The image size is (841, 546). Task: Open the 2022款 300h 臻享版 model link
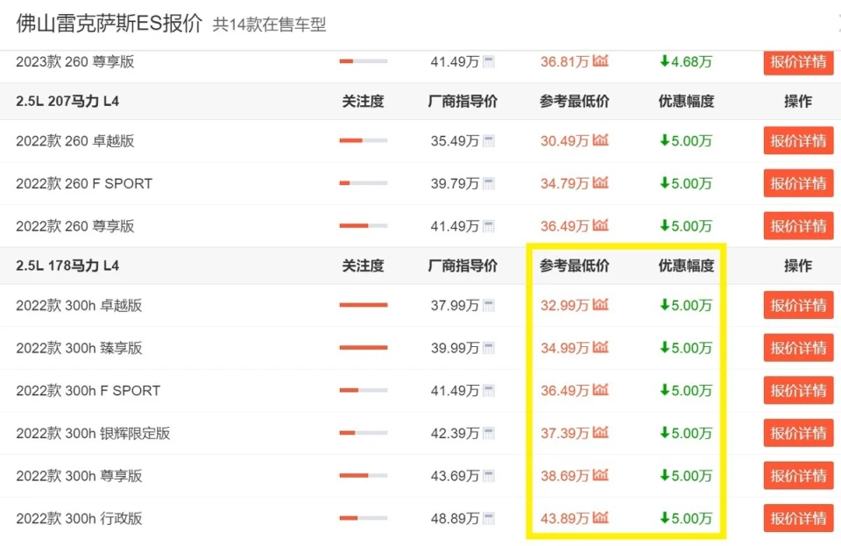pyautogui.click(x=80, y=348)
